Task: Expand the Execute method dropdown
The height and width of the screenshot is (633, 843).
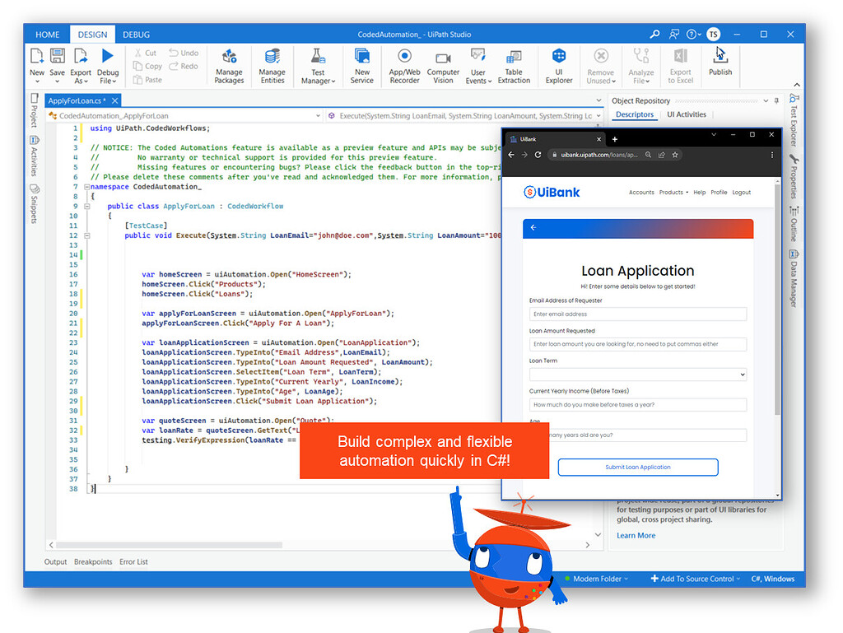Action: coord(598,115)
